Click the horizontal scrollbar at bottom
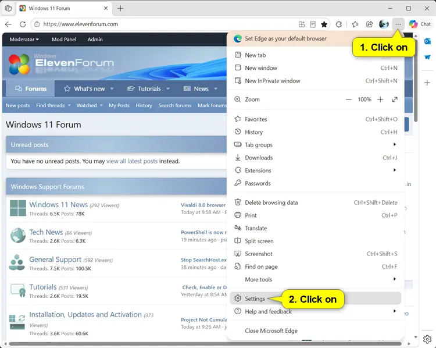Viewport: 436px width, 348px height. coord(205,343)
